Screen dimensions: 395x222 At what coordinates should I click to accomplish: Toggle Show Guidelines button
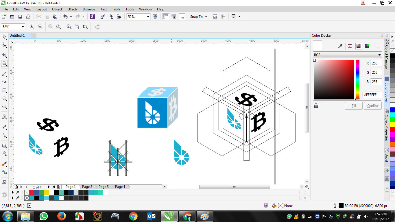[x=182, y=16]
